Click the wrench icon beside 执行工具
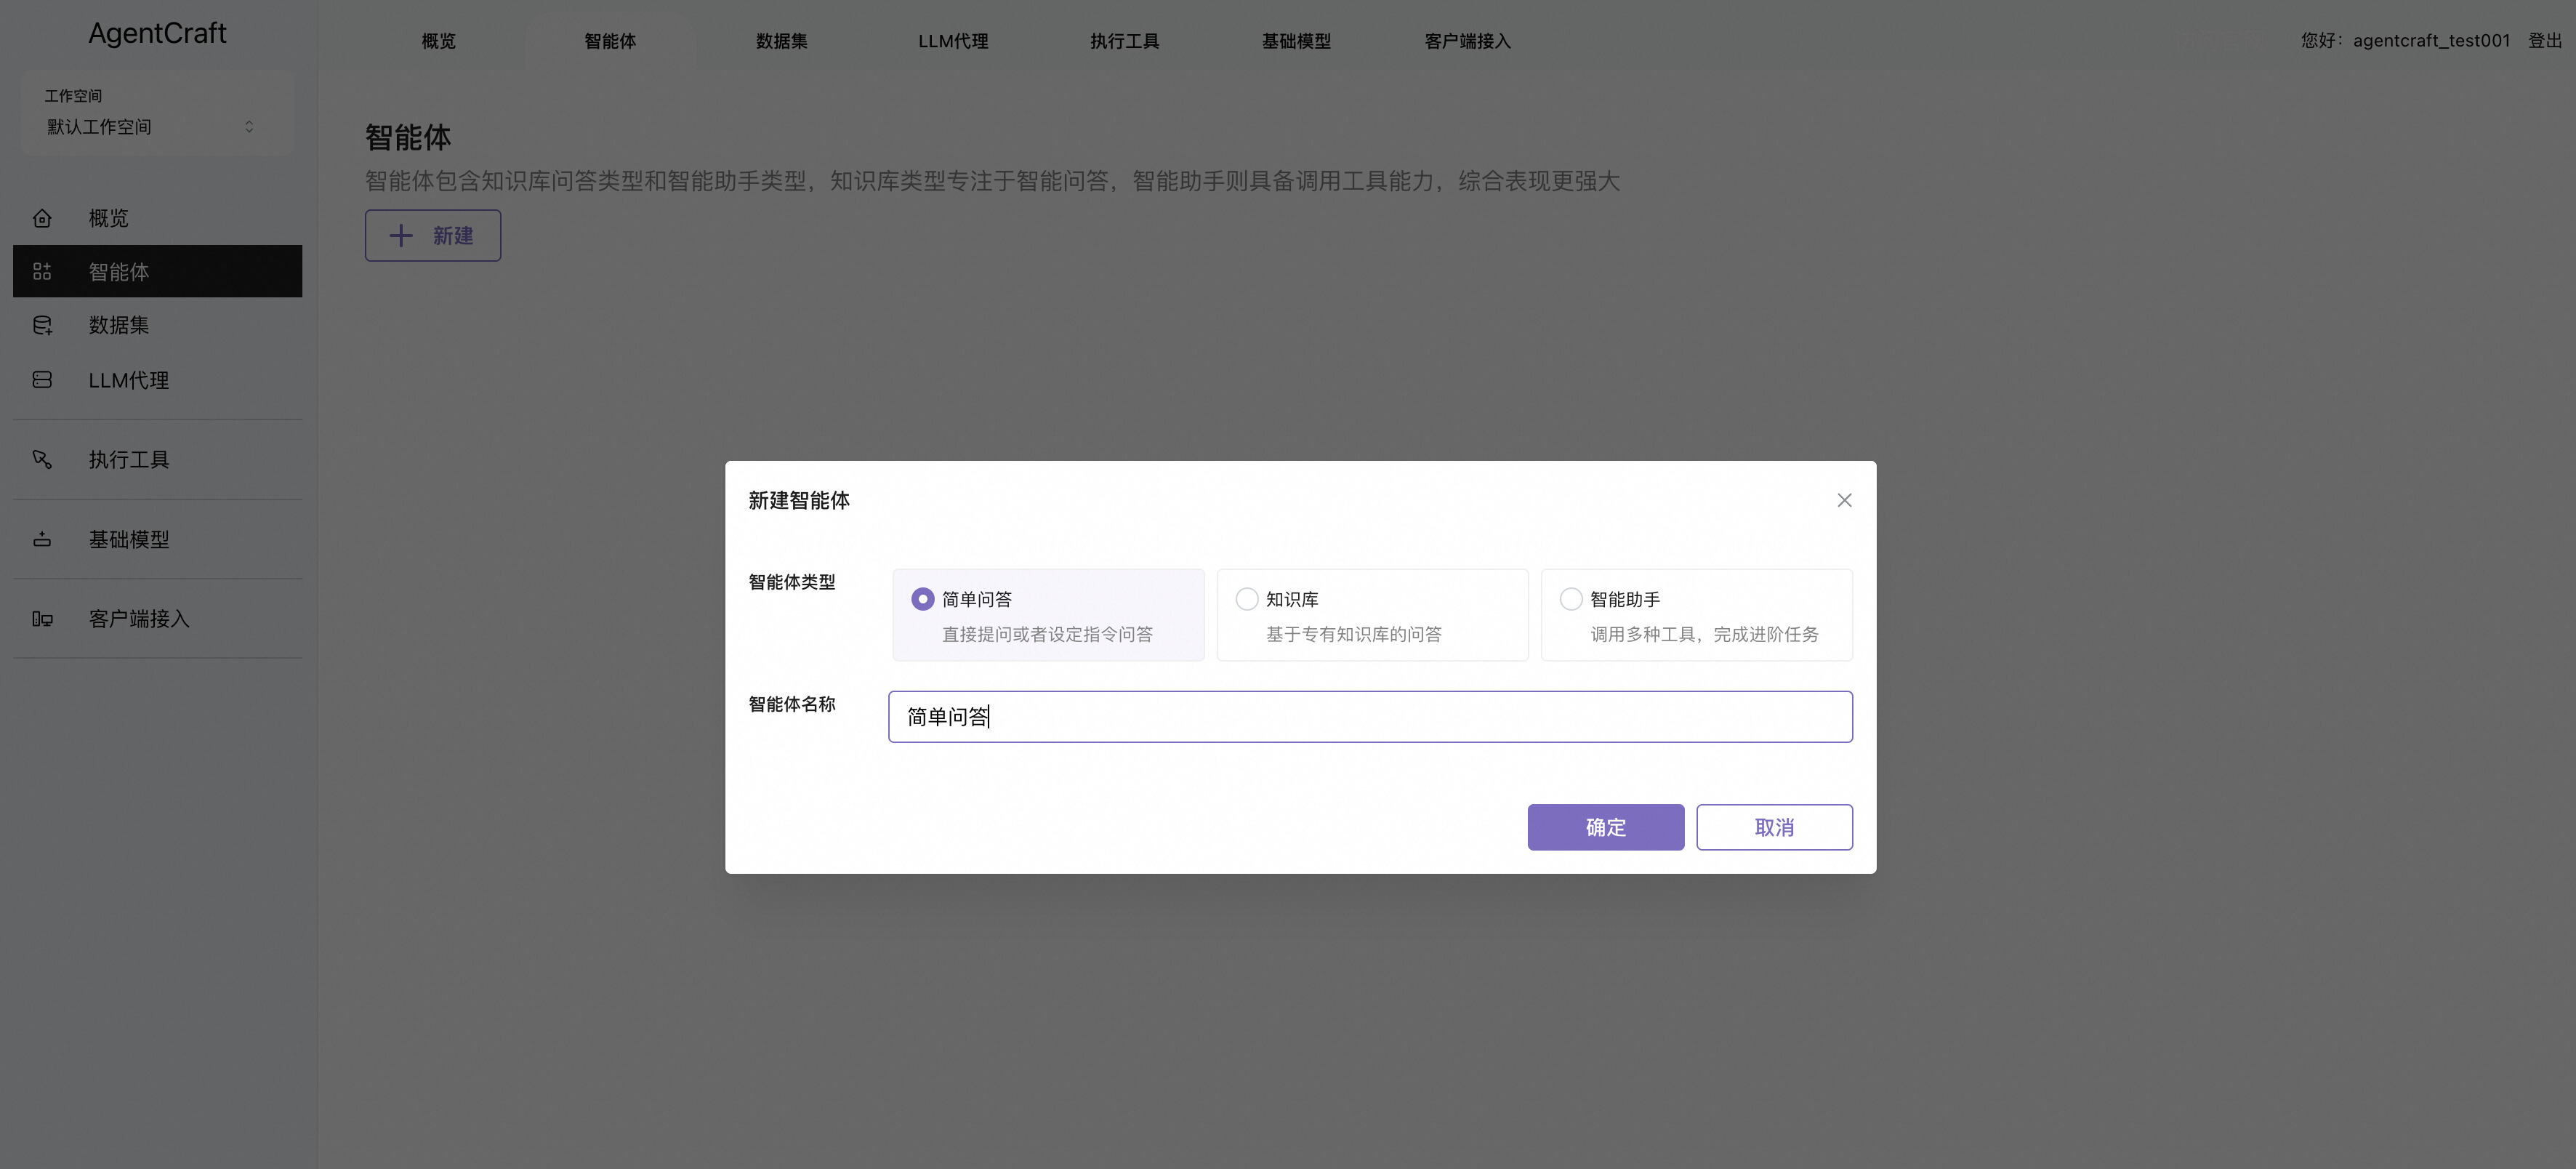 (x=42, y=459)
